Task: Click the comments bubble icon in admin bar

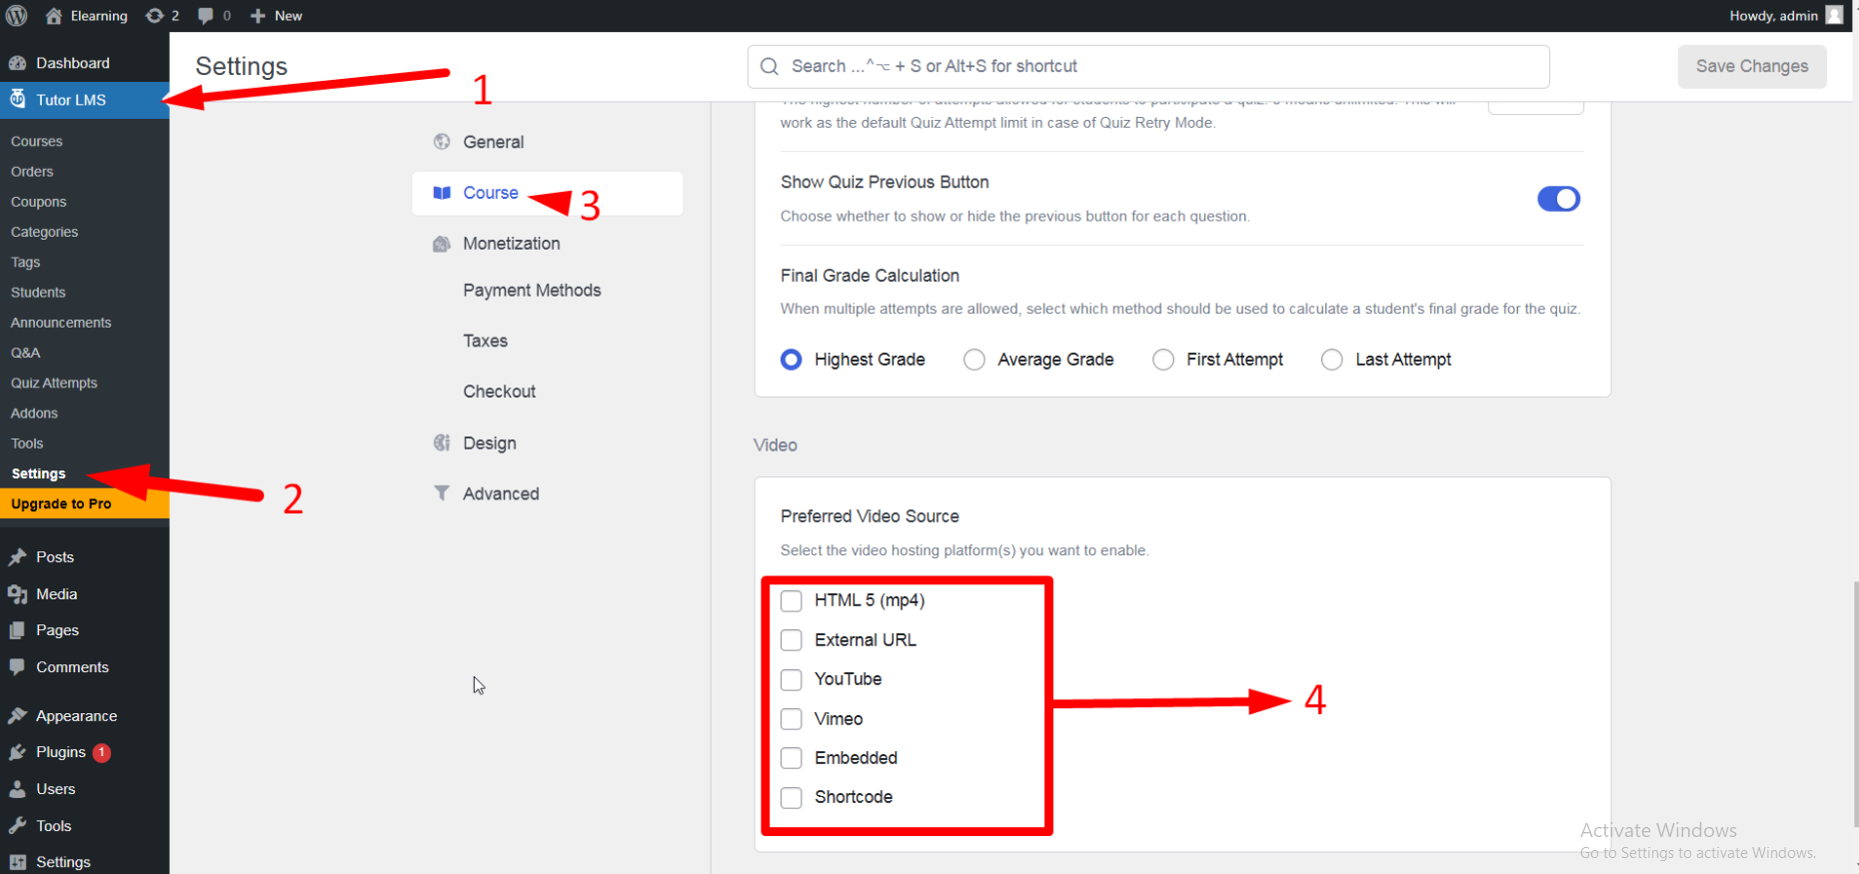Action: click(206, 15)
